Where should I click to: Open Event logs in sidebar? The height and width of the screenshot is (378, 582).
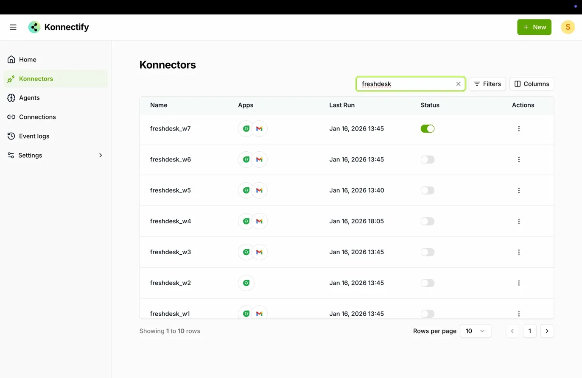(x=56, y=136)
